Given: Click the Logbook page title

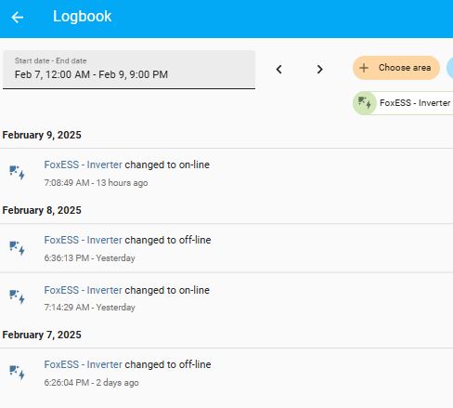Looking at the screenshot, I should coord(82,17).
